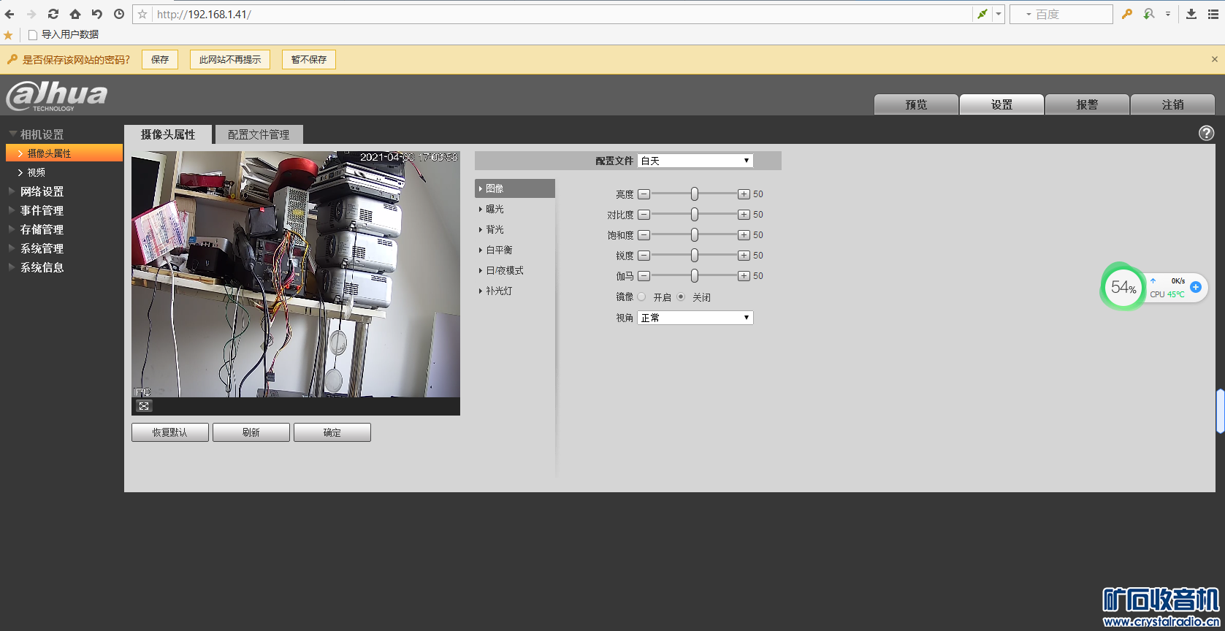The image size is (1225, 631).
Task: Click the 注销 logout tab
Action: point(1172,104)
